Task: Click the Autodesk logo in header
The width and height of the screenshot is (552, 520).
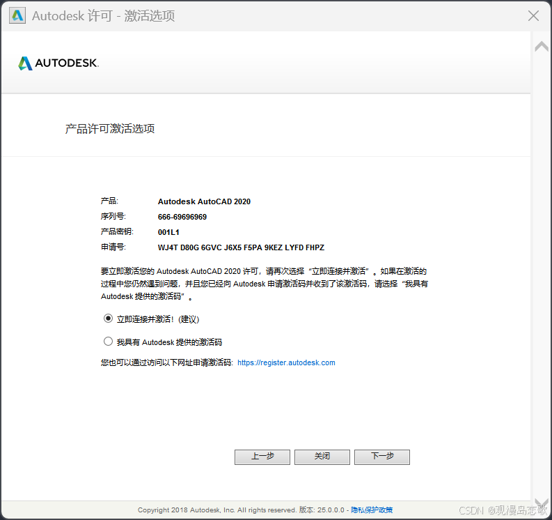Action: coord(58,63)
